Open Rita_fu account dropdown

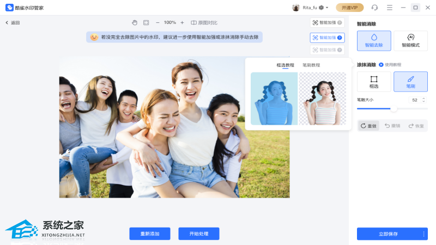(x=327, y=8)
